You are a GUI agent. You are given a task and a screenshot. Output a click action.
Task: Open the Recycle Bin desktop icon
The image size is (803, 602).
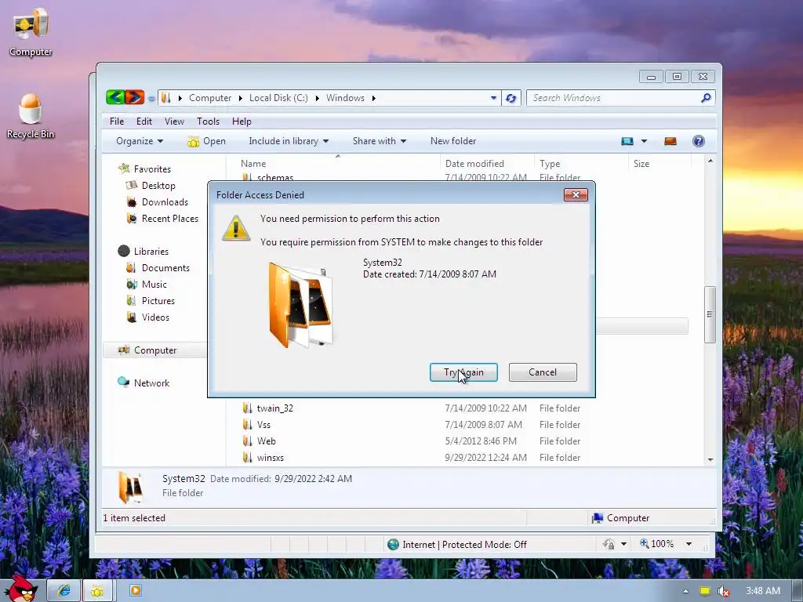coord(31,116)
